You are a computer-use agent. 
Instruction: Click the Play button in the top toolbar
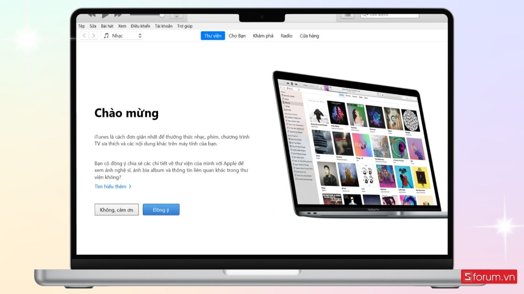105,15
